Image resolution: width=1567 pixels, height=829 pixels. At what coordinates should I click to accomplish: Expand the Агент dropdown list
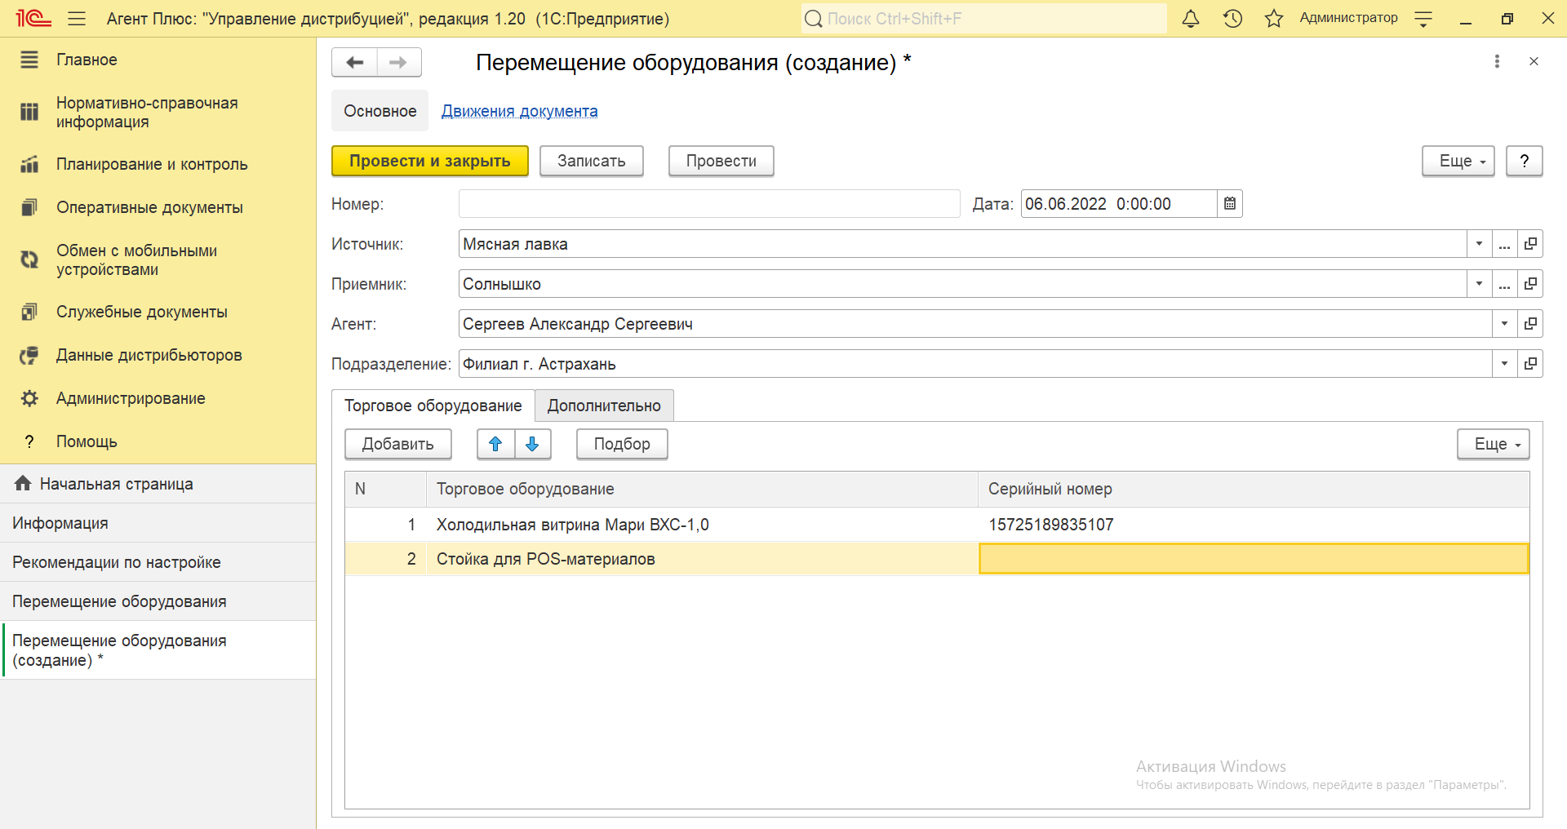pos(1504,324)
